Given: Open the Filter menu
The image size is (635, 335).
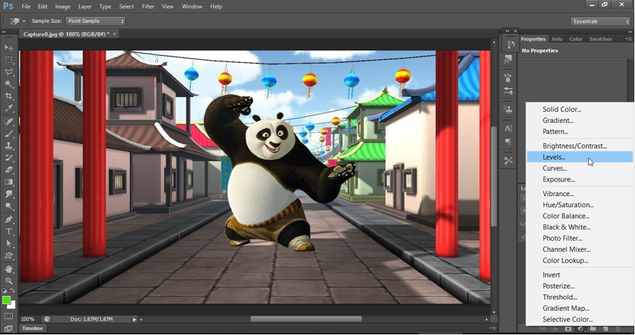Looking at the screenshot, I should (x=148, y=6).
